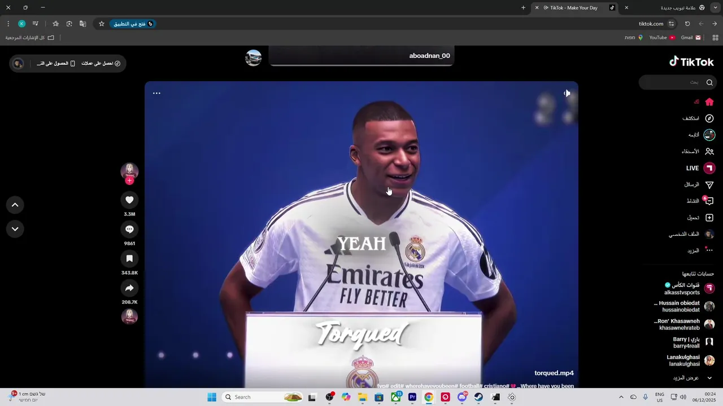Like the video with the heart icon
Image resolution: width=723 pixels, height=406 pixels.
[129, 200]
